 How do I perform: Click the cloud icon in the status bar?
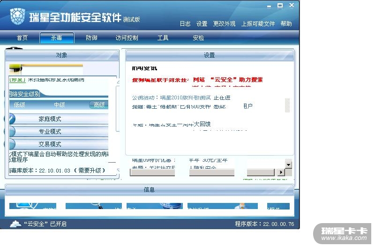click(x=15, y=224)
